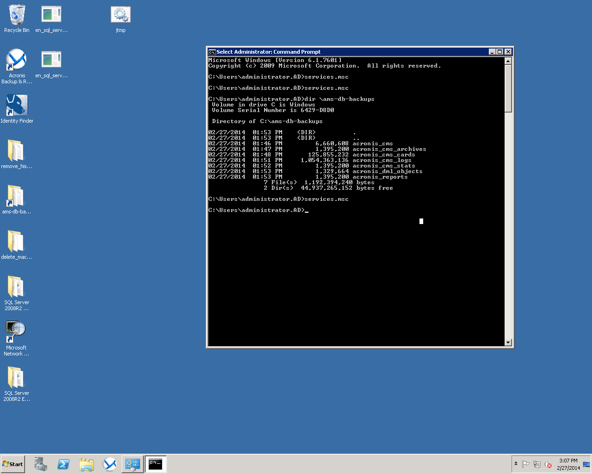The height and width of the screenshot is (474, 592).
Task: Click the scroll up arrow in Command Prompt
Action: [508, 61]
